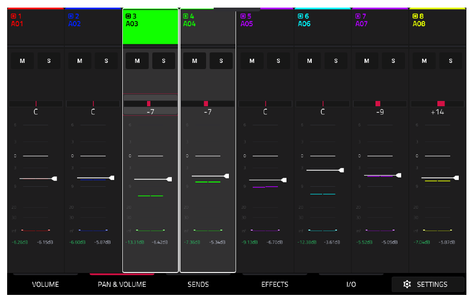Select the Pan & Volume tab
474x303 pixels.
(x=122, y=284)
